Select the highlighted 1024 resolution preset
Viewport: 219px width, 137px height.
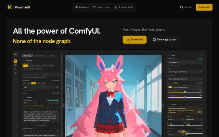pyautogui.click(x=34, y=83)
